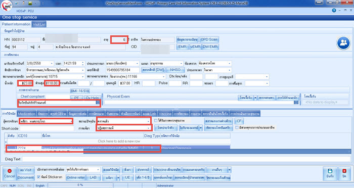
Task: Click the PE button
Action: point(77,98)
